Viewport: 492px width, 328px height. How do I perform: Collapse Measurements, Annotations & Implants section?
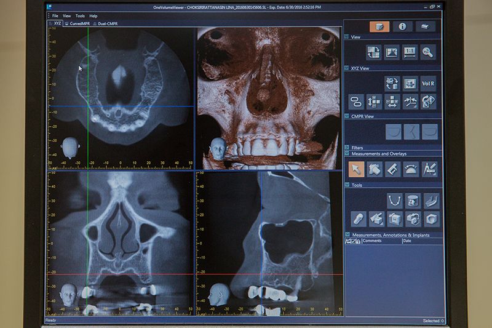click(347, 234)
